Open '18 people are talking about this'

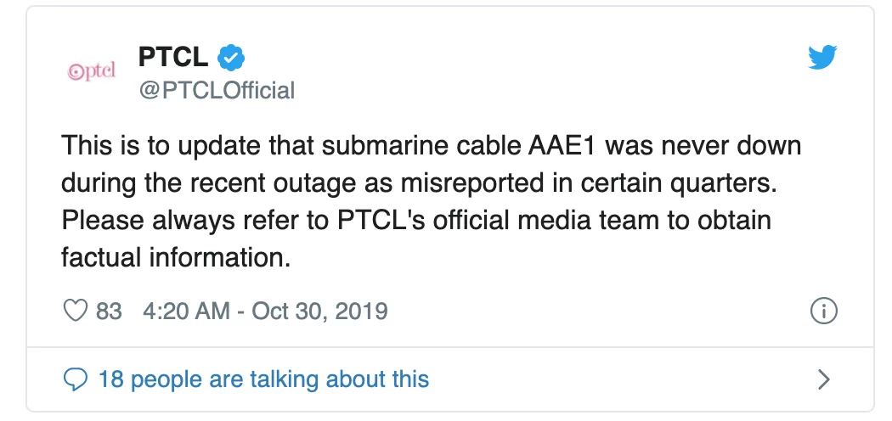coord(264,379)
